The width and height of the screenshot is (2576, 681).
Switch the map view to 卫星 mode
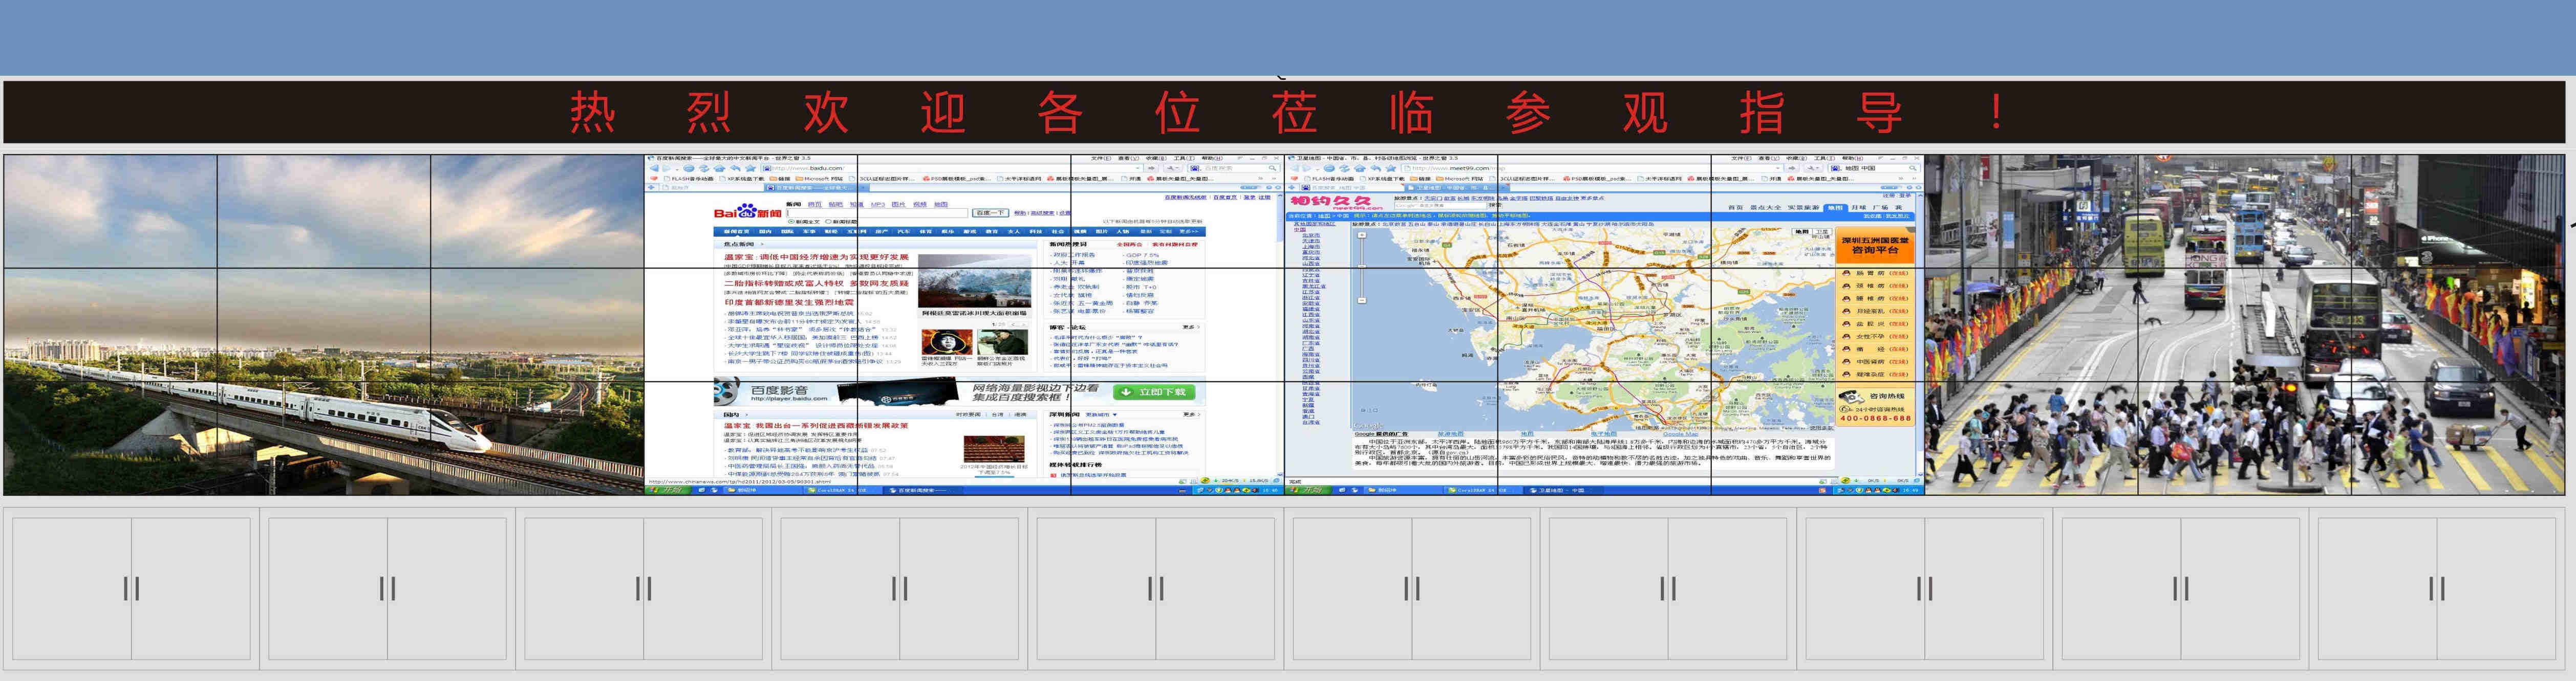(1820, 233)
